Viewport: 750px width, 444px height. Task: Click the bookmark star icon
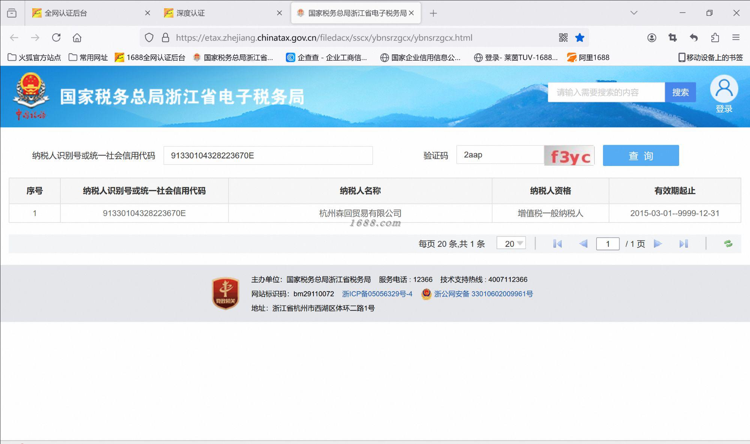pyautogui.click(x=580, y=37)
